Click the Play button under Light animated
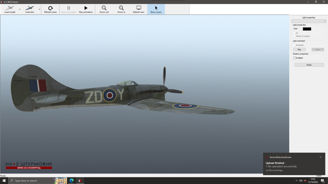Viewport: 328px width, 184px height. pos(299,50)
